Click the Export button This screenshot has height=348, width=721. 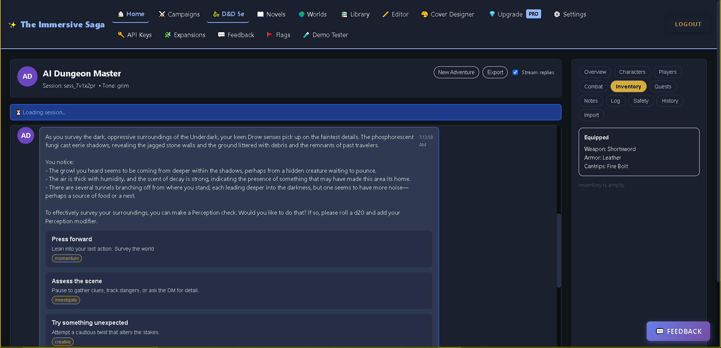point(495,72)
